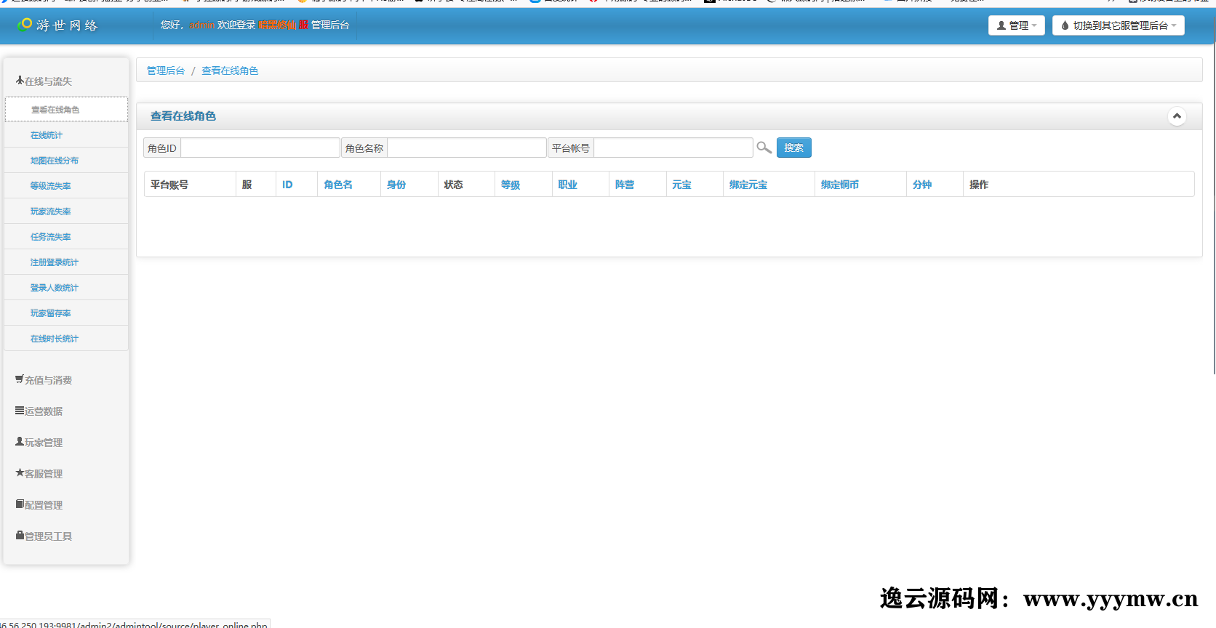This screenshot has width=1216, height=628.
Task: Expand the 运营数据 sidebar section
Action: 39,411
